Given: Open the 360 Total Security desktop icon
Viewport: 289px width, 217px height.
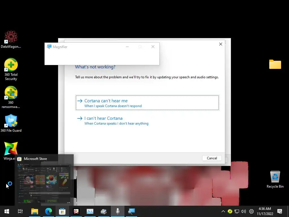Looking at the screenshot, I should tap(11, 70).
